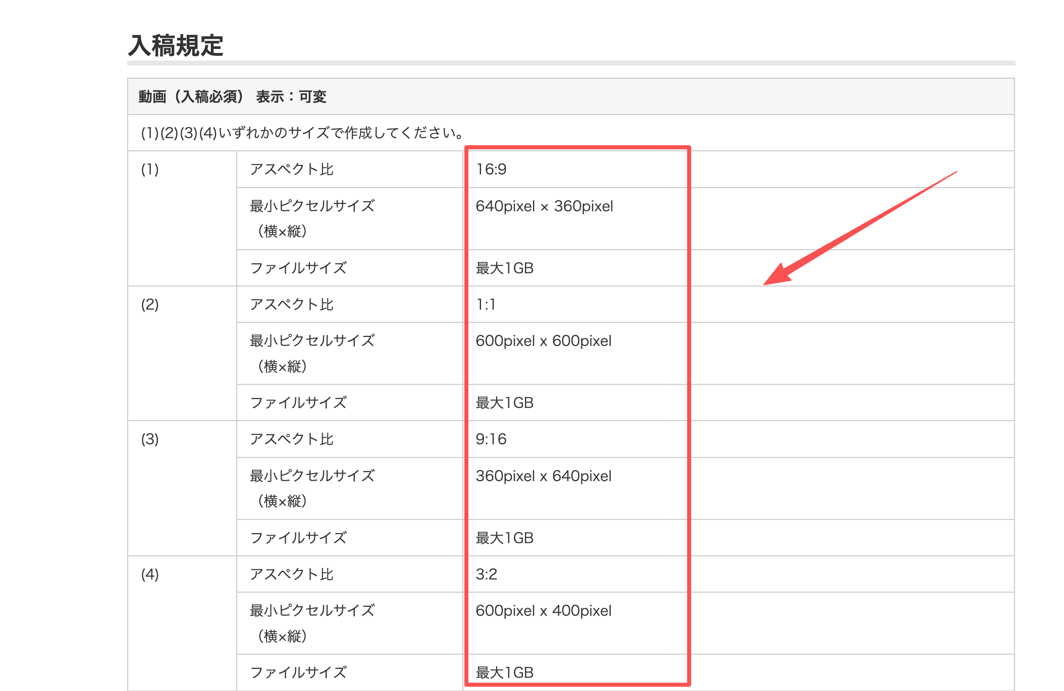The height and width of the screenshot is (691, 1064).
Task: Click the 入稿規定 heading
Action: point(176,45)
